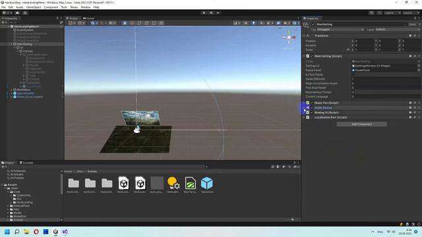Open the File menu
The width and height of the screenshot is (422, 237).
tap(3, 7)
